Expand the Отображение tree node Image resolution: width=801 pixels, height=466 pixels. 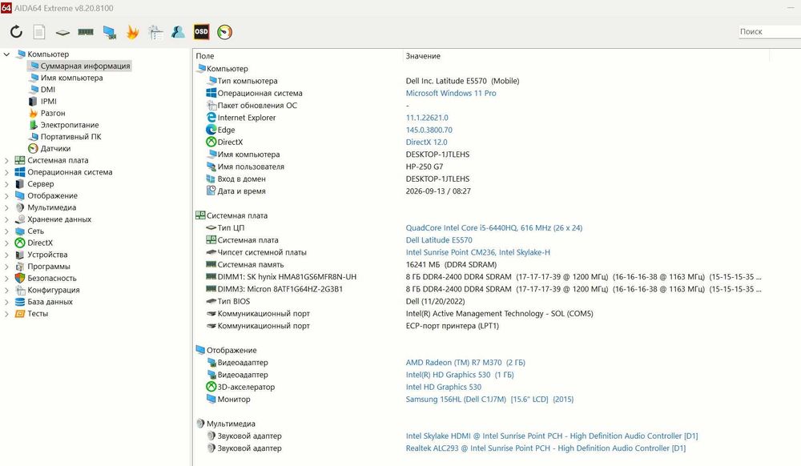click(6, 195)
